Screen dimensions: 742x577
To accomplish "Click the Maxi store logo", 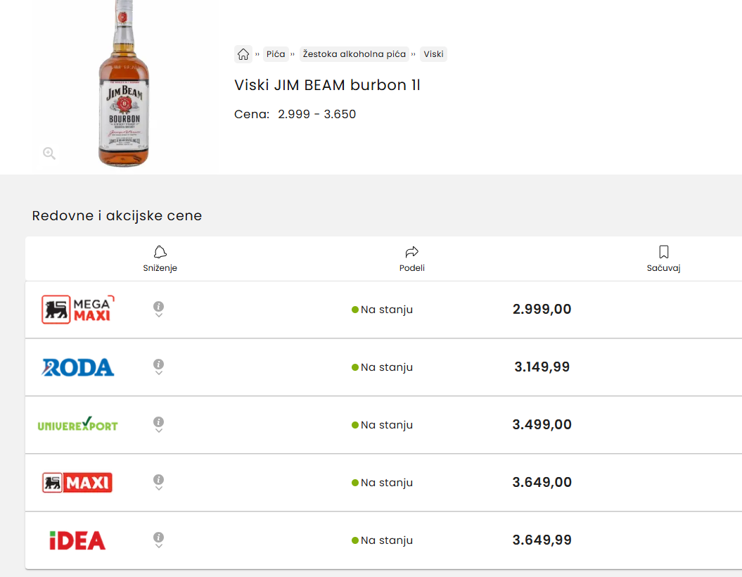I will (77, 483).
